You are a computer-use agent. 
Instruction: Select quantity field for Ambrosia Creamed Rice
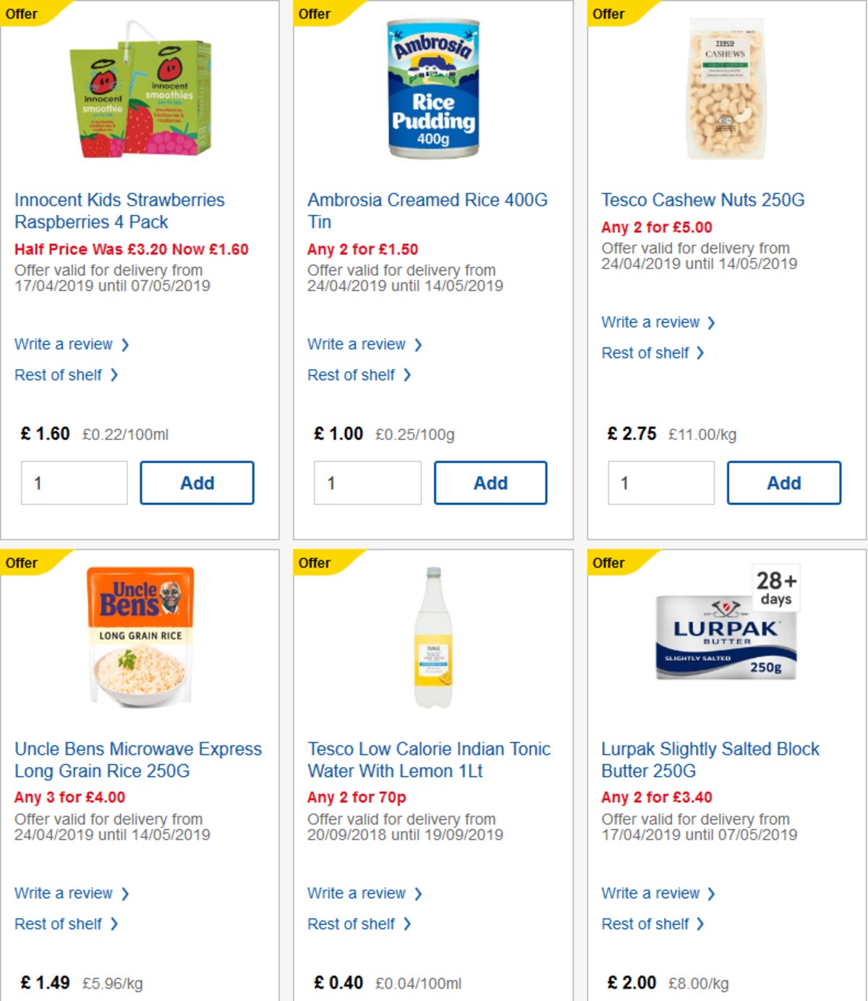(367, 483)
